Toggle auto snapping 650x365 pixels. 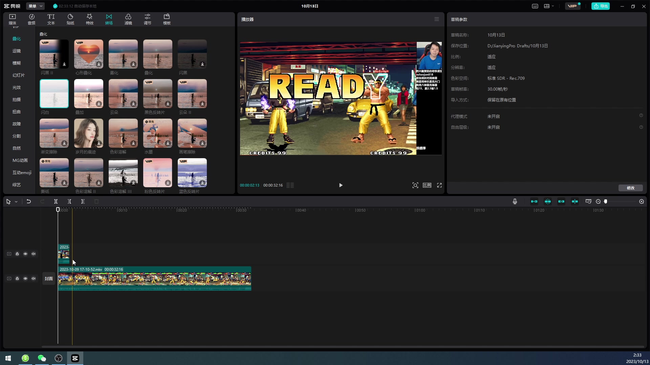(x=548, y=201)
